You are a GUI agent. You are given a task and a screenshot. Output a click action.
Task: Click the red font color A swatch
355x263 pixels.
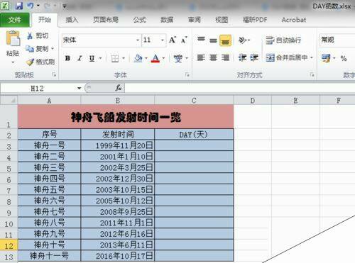point(155,58)
